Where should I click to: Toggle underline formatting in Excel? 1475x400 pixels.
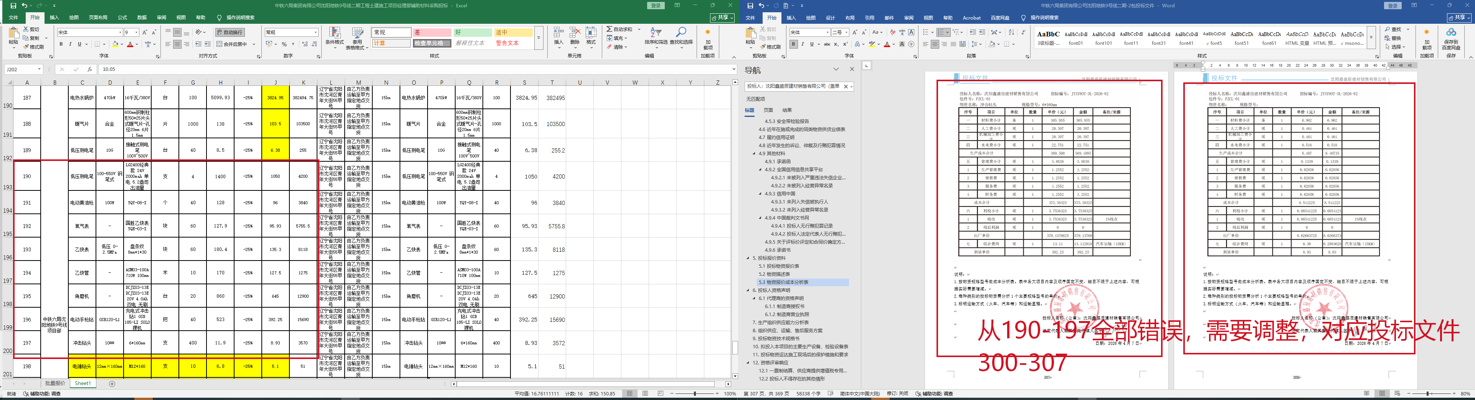coord(79,44)
